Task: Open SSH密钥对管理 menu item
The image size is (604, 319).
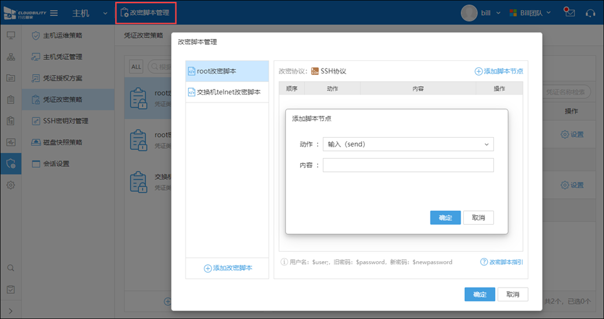Action: (65, 121)
